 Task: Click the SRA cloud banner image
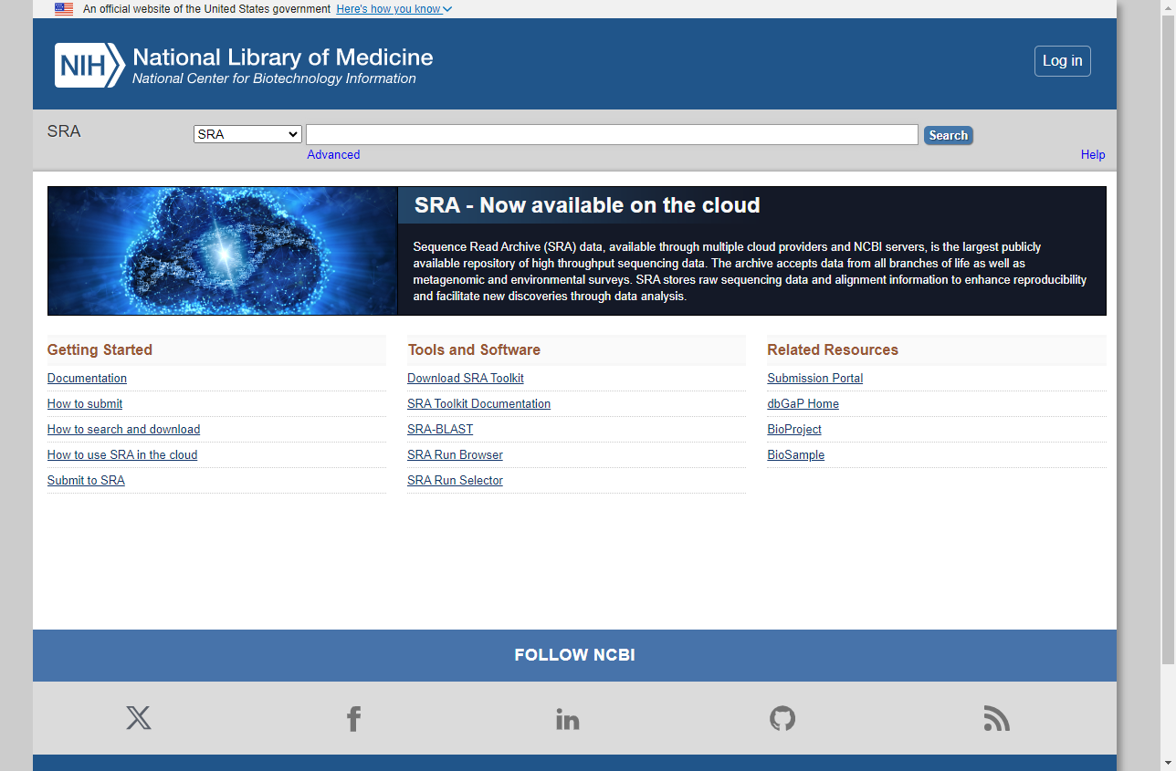click(223, 251)
